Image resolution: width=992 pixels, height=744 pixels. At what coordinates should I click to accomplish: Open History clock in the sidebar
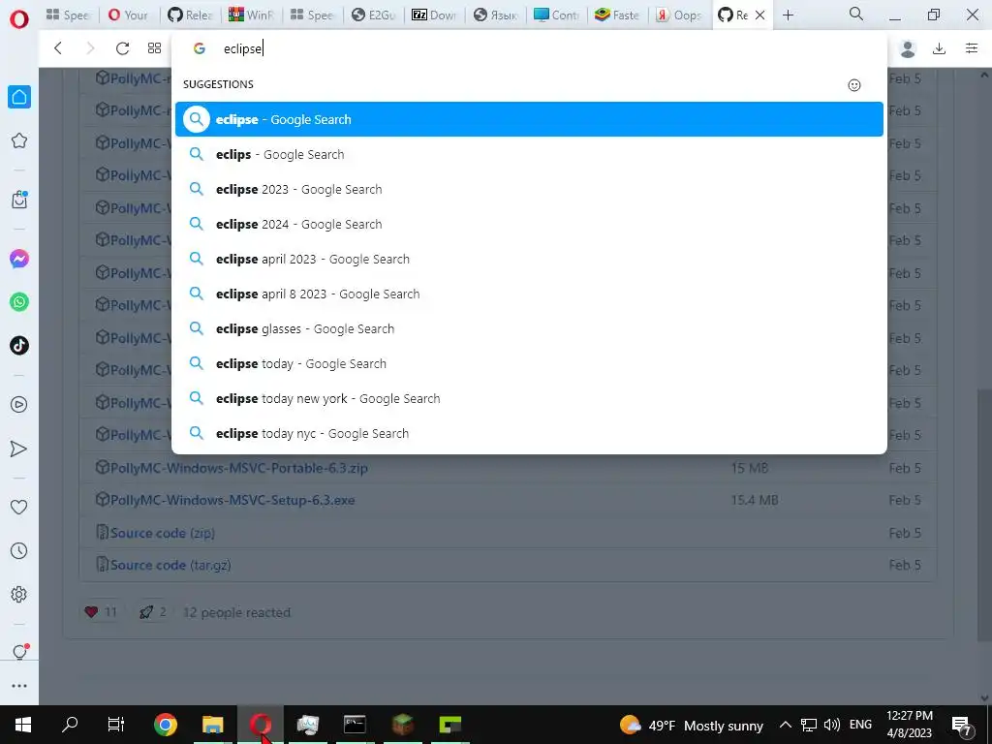[x=19, y=550]
